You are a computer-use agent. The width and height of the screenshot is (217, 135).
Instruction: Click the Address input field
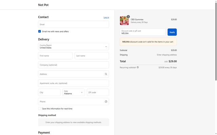(73, 74)
